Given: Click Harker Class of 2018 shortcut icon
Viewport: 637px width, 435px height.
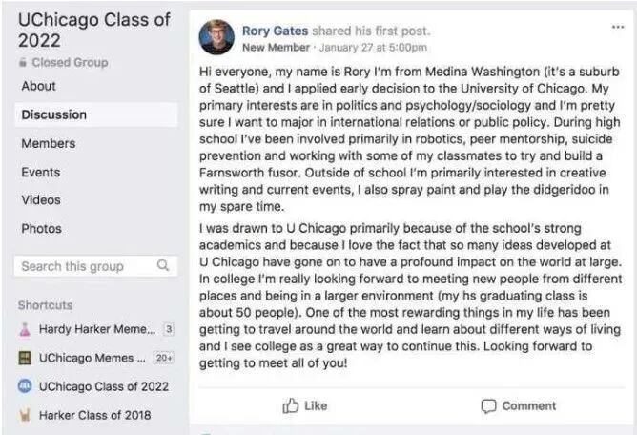Looking at the screenshot, I should [x=25, y=415].
